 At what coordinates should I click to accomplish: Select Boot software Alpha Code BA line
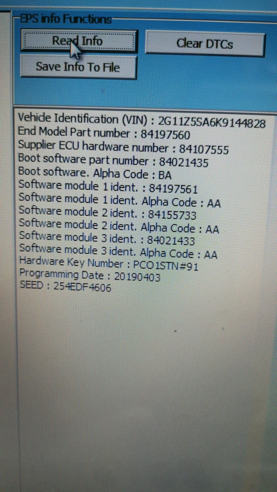(95, 173)
